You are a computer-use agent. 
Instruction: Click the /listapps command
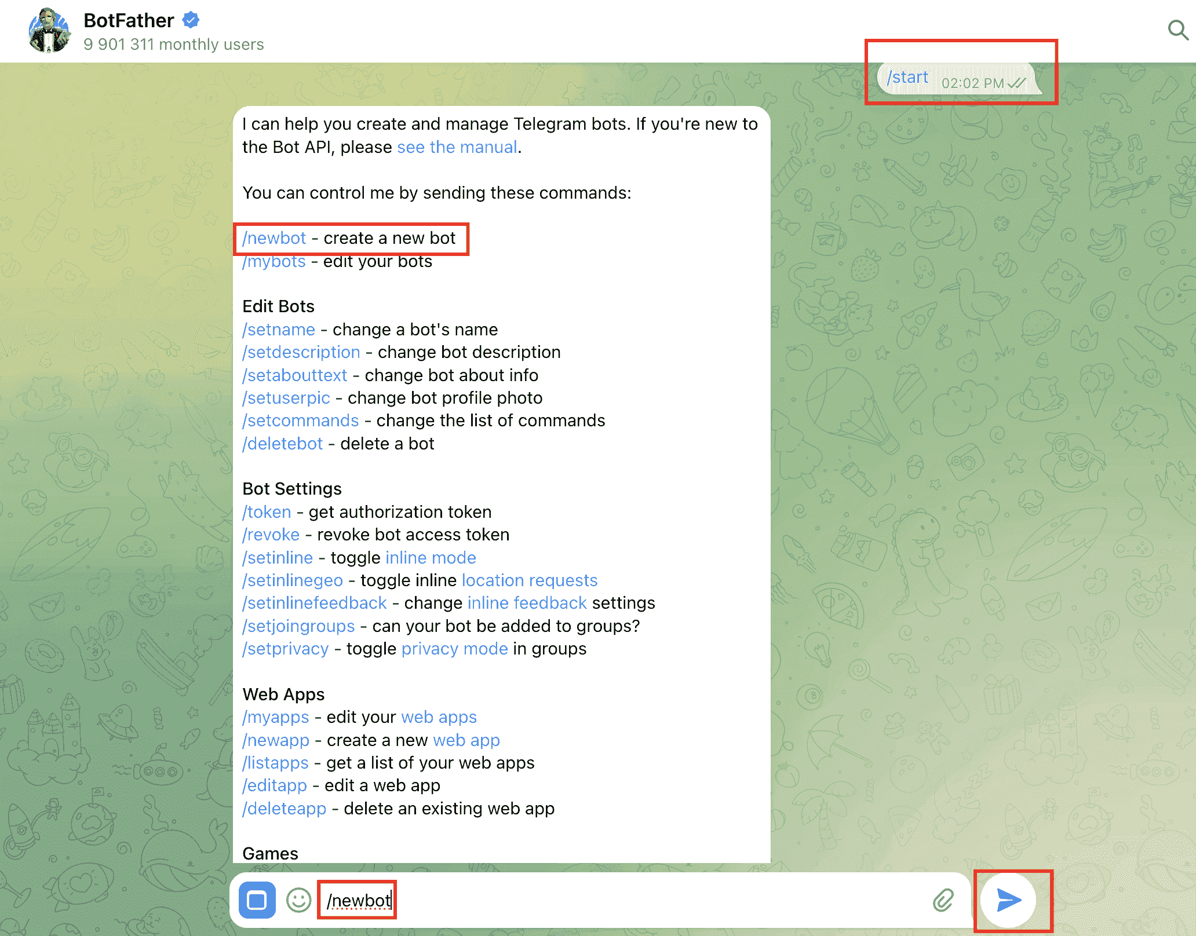[x=276, y=763]
